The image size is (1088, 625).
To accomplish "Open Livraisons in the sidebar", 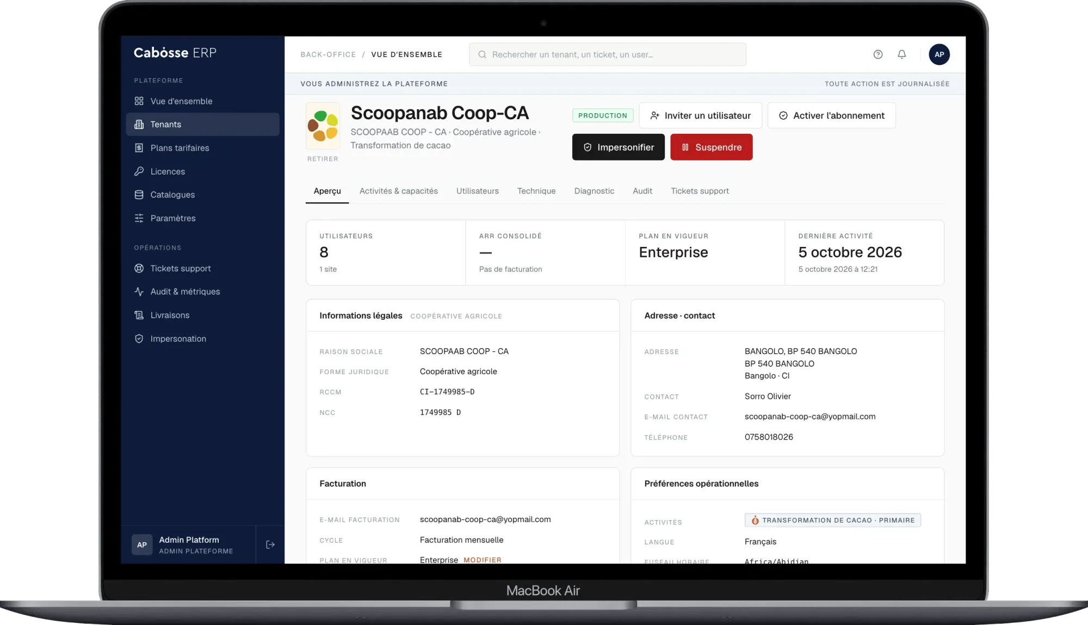I will (x=202, y=315).
